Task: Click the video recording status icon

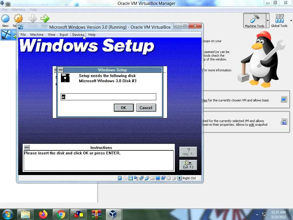Action: pyautogui.click(x=163, y=178)
